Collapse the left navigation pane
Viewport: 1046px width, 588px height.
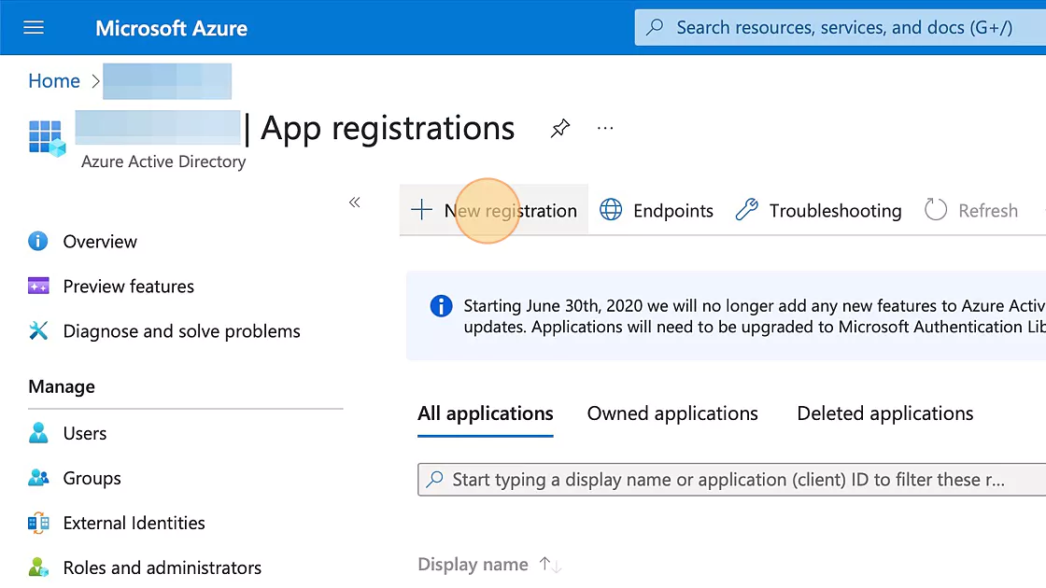tap(355, 202)
